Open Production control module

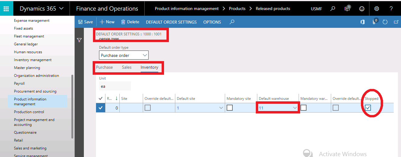point(29,112)
